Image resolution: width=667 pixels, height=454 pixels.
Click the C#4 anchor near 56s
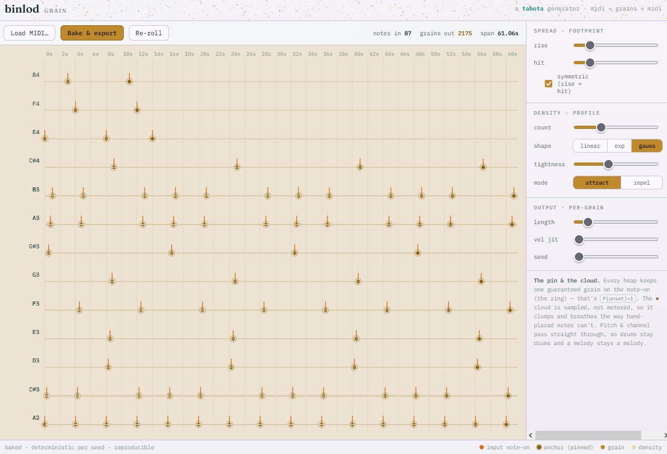[483, 167]
